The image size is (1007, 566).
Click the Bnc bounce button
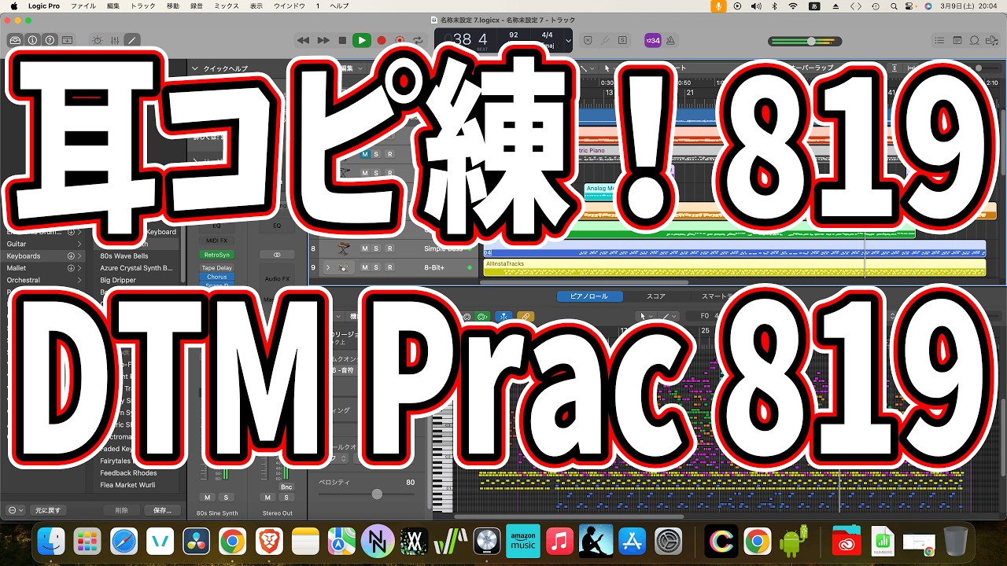point(286,487)
